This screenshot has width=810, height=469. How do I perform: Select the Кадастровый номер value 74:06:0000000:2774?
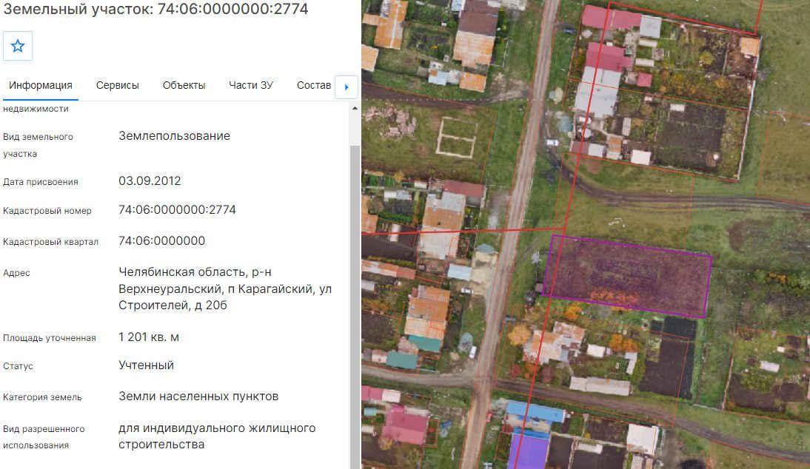coord(177,209)
